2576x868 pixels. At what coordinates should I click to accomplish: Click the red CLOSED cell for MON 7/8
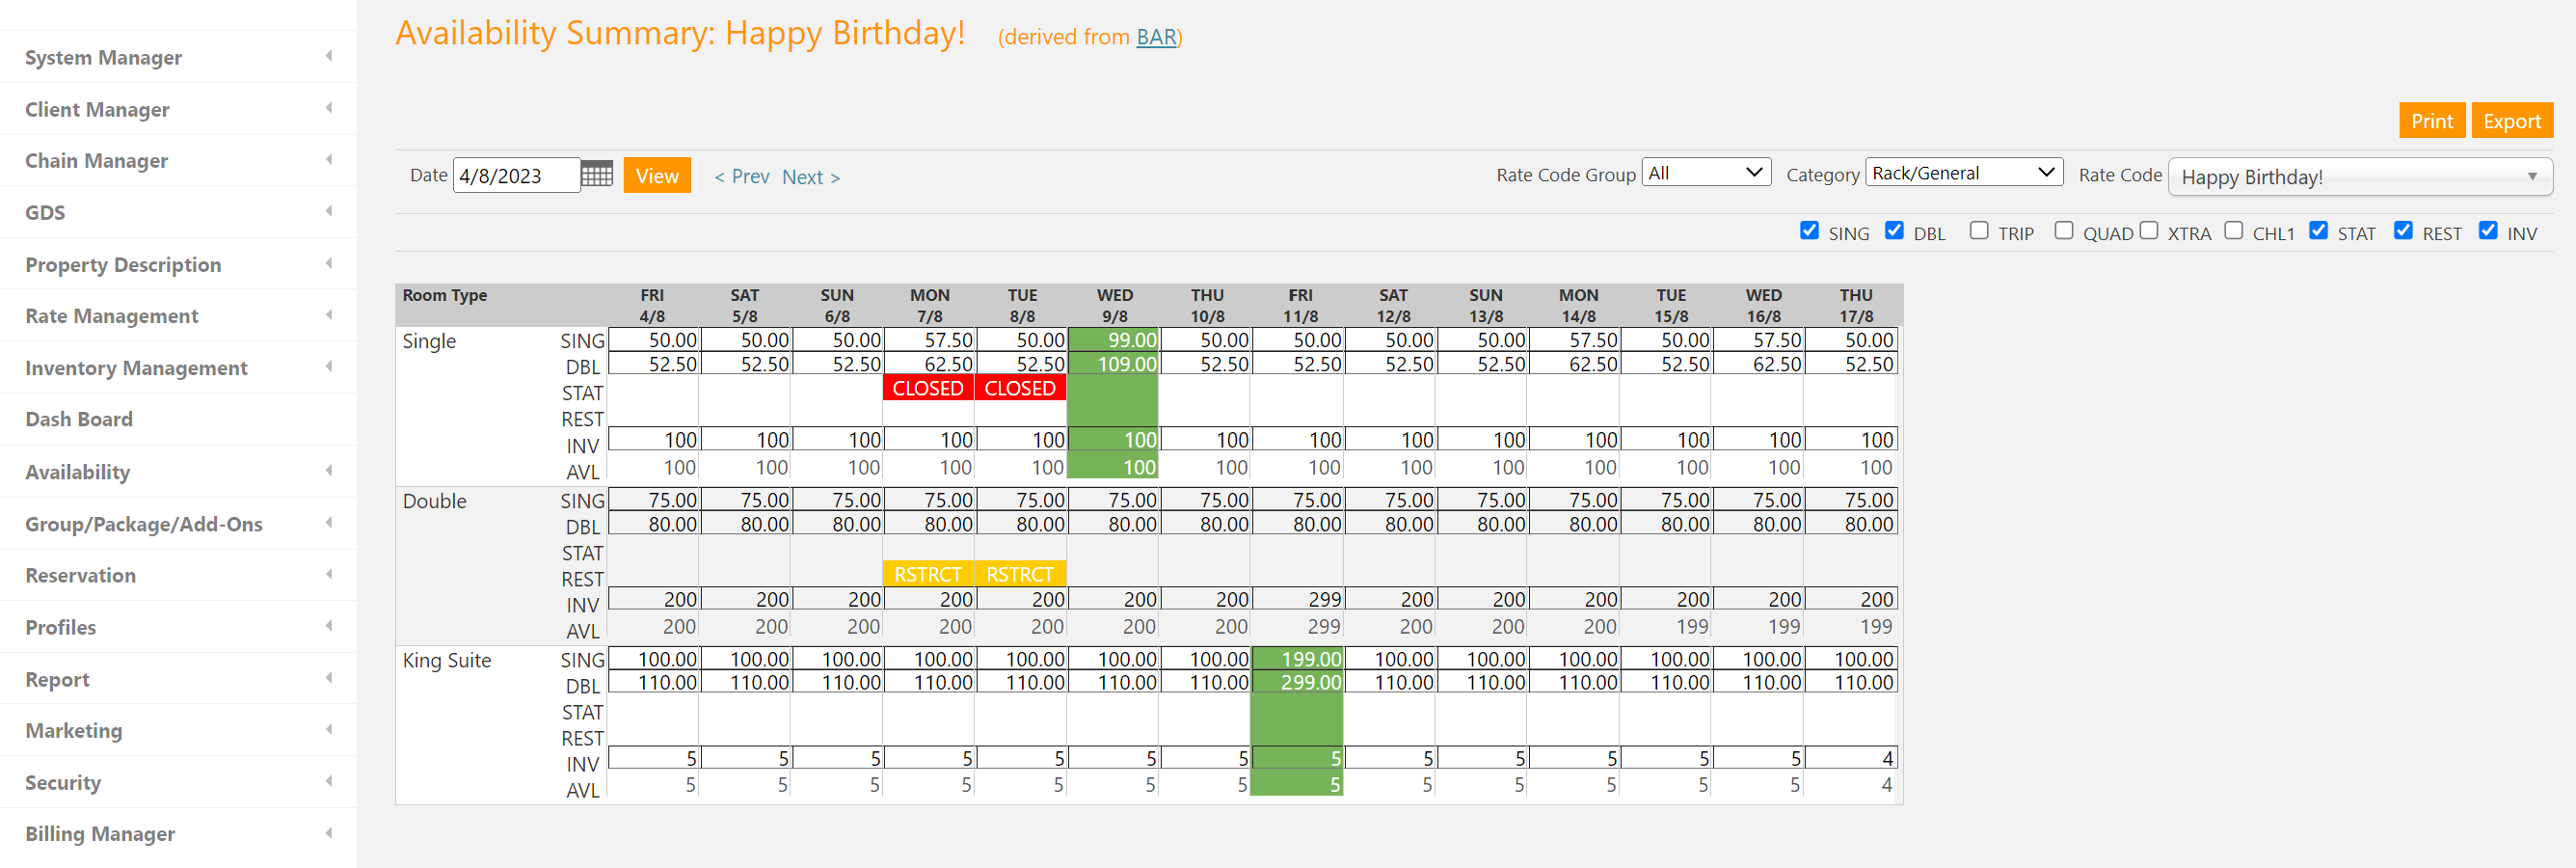pos(927,388)
